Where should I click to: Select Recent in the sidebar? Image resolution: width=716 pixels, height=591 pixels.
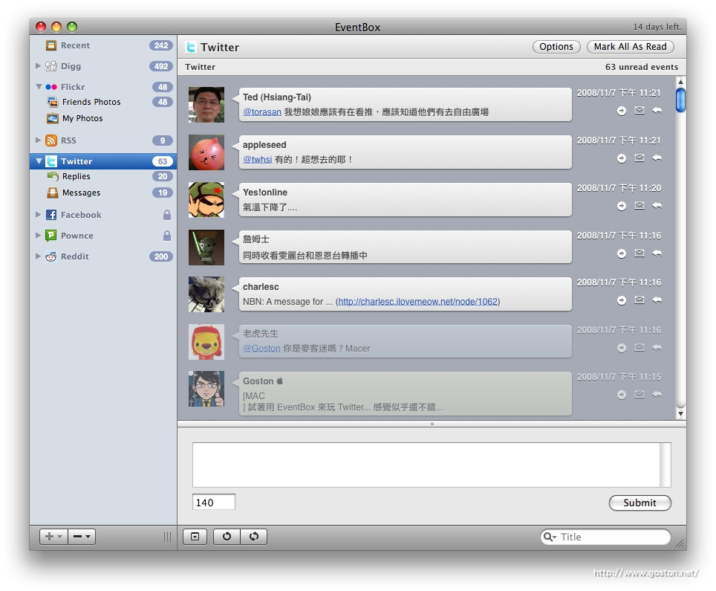point(103,45)
